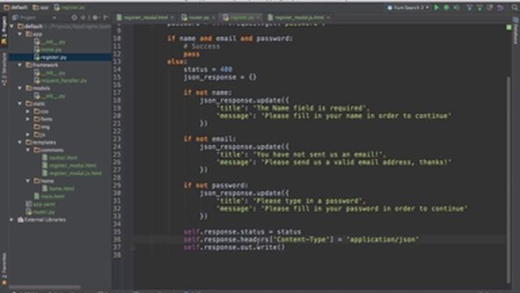Click the 'application/json' string on line 36
The image size is (520, 293).
(383, 239)
